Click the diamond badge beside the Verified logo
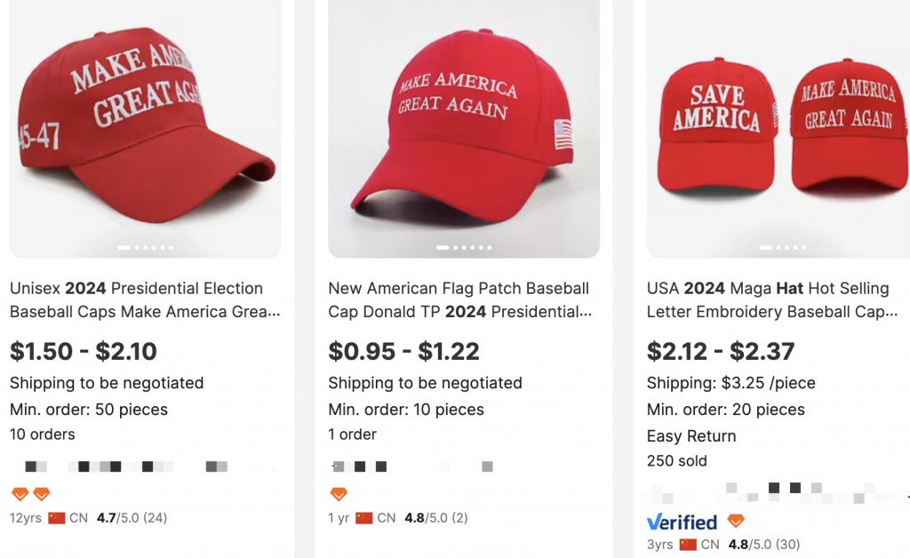The width and height of the screenshot is (910, 558). pyautogui.click(x=735, y=521)
